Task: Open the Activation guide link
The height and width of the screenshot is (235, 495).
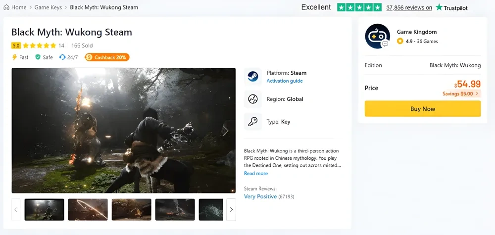Action: (285, 81)
